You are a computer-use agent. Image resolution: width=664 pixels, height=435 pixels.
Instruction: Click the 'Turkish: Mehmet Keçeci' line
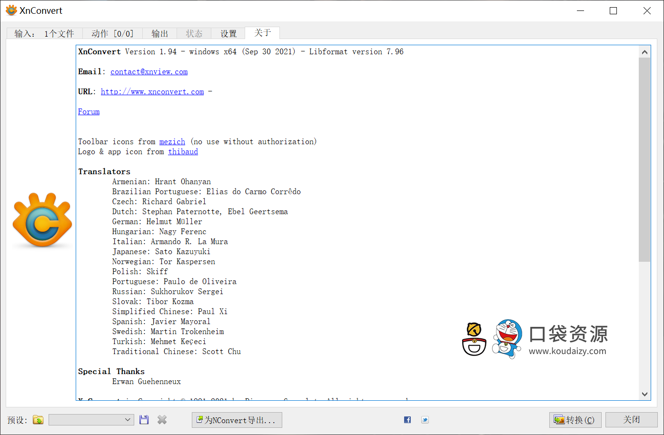159,341
